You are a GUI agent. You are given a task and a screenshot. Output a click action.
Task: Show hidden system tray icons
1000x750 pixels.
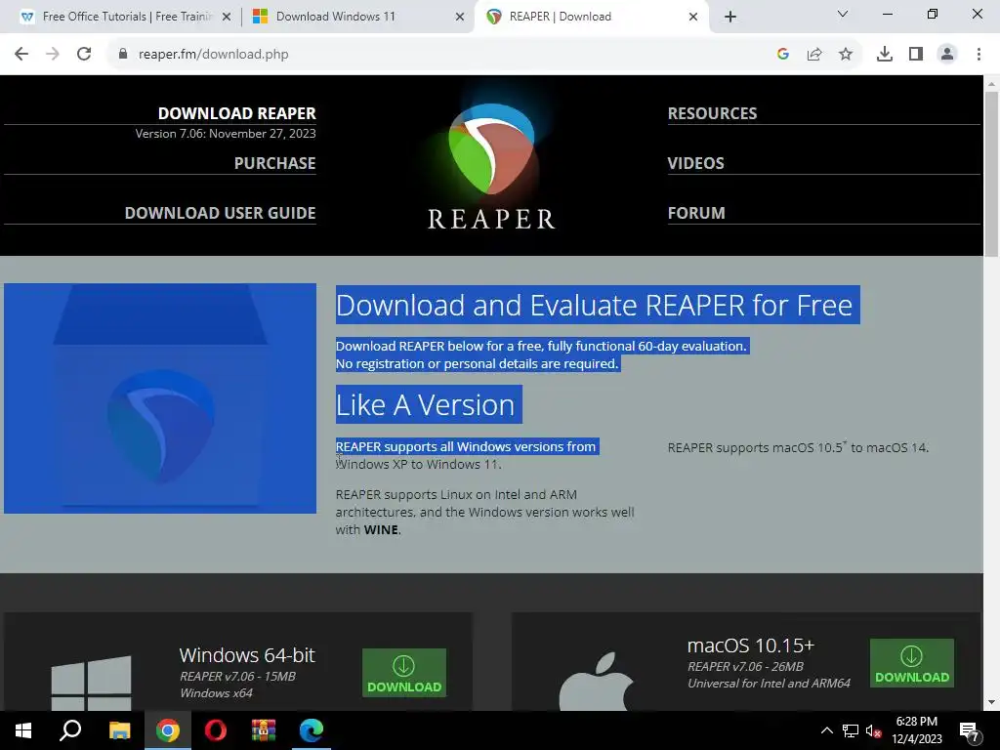[826, 730]
